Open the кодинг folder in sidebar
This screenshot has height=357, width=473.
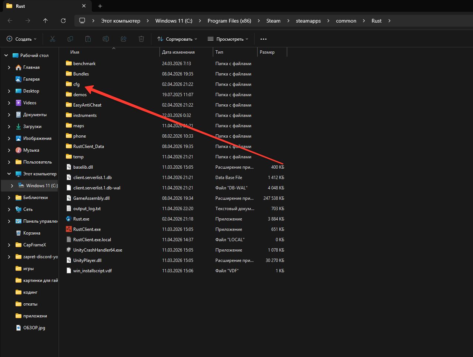(27, 292)
